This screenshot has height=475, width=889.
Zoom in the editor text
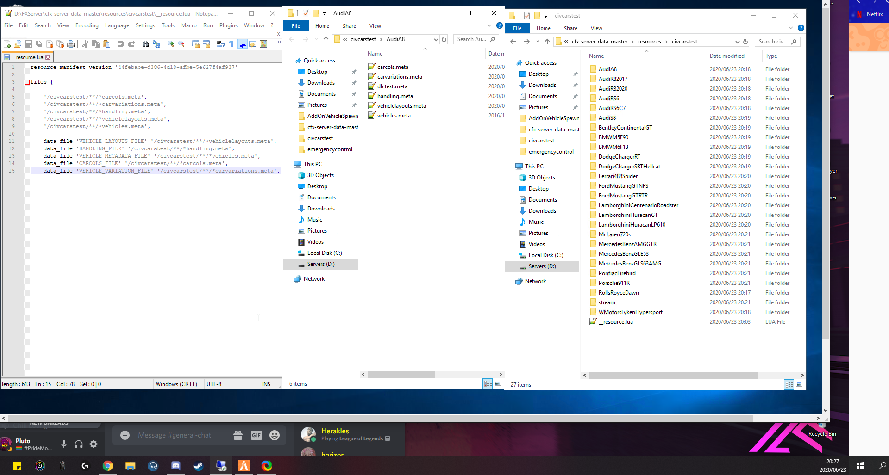tap(171, 44)
